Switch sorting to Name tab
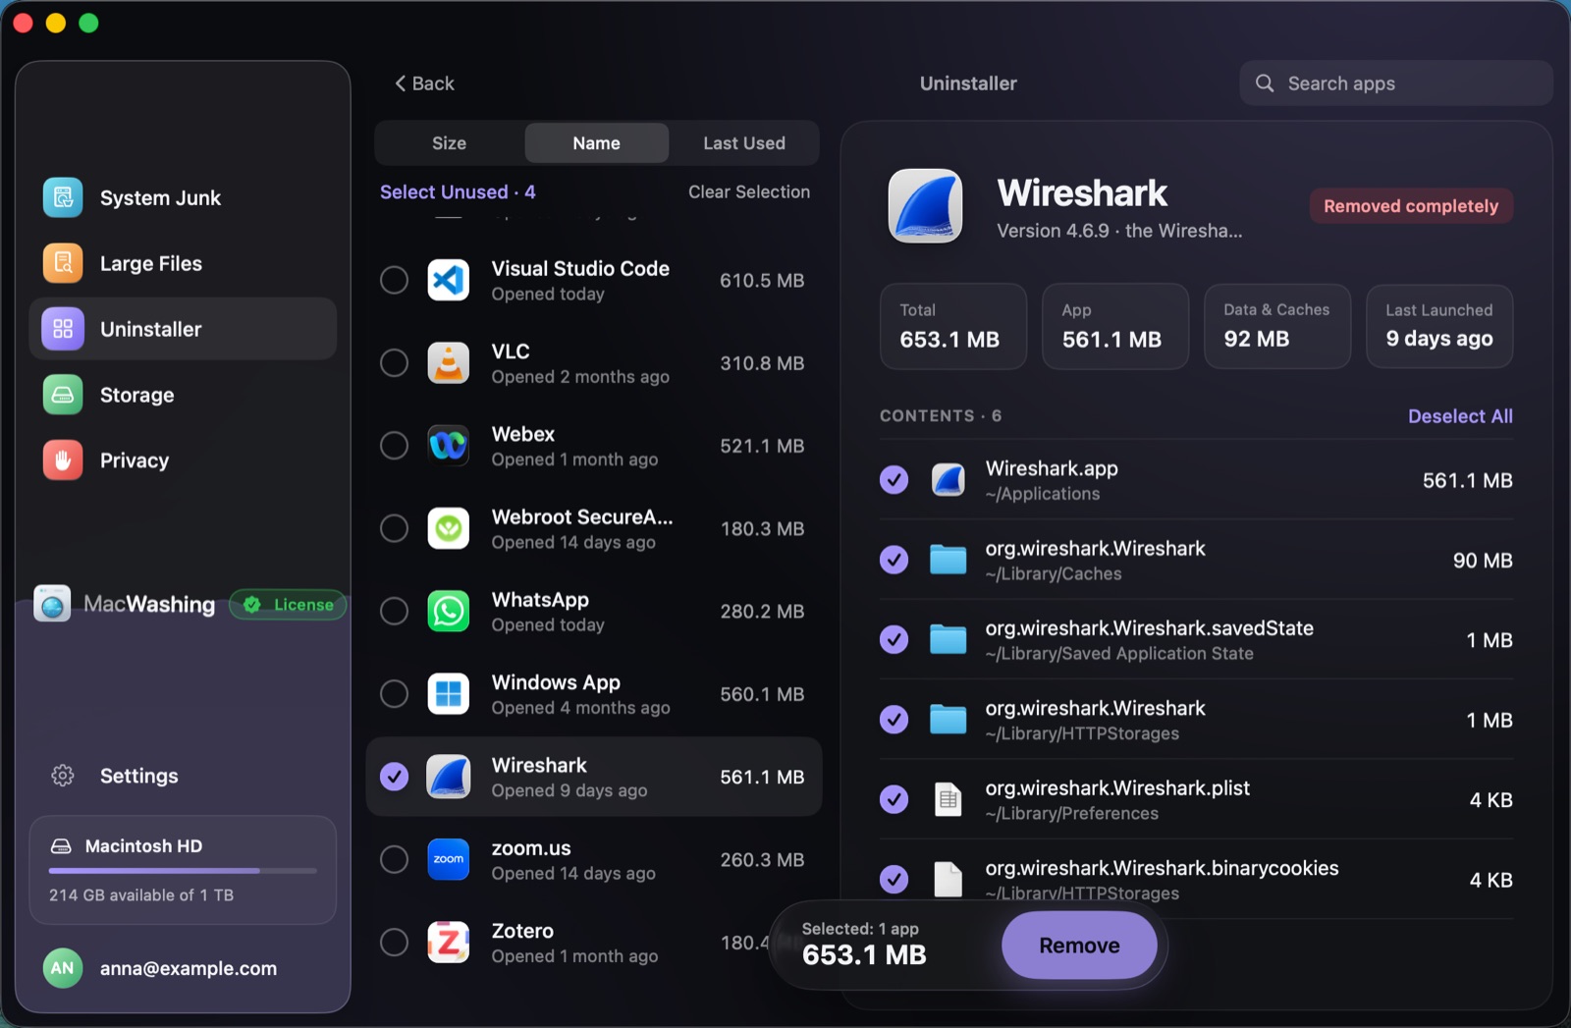The width and height of the screenshot is (1571, 1028). click(597, 143)
